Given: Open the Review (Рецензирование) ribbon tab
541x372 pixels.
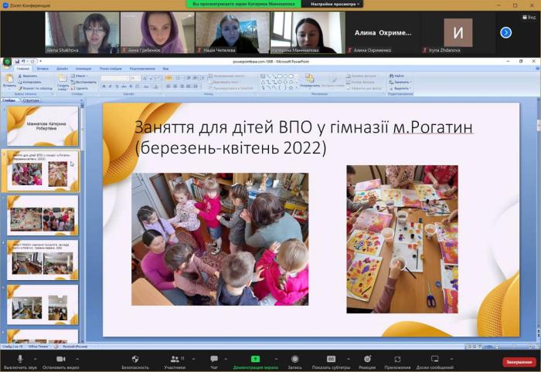Looking at the screenshot, I should 142,69.
